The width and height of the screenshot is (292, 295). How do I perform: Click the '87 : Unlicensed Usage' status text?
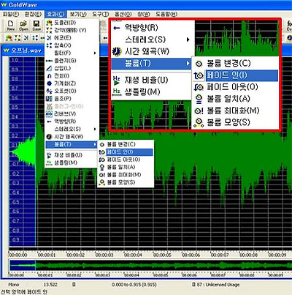(218, 285)
